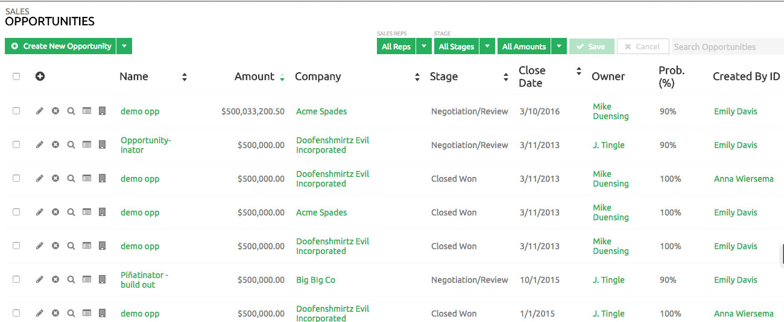Click the Create New Opportunity button

click(x=61, y=46)
